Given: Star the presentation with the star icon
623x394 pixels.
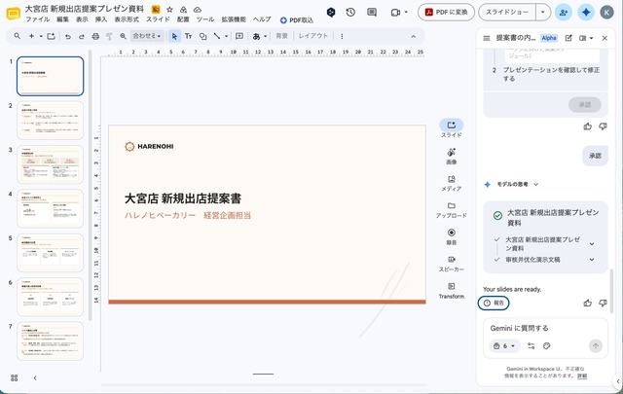Looking at the screenshot, I should click(x=169, y=9).
